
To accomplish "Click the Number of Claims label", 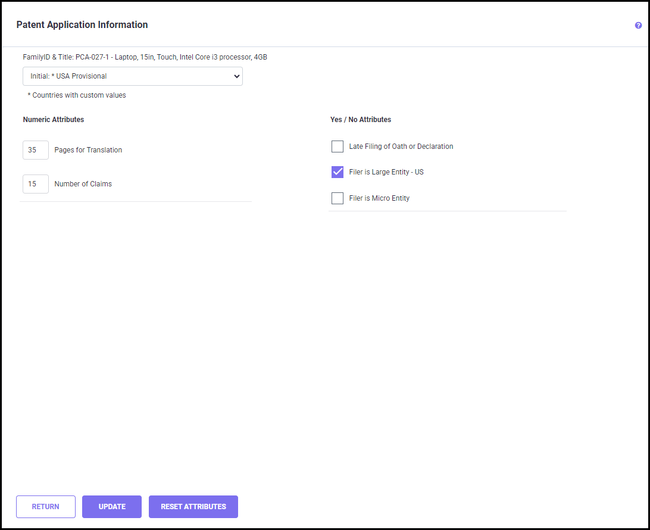I will [x=83, y=184].
